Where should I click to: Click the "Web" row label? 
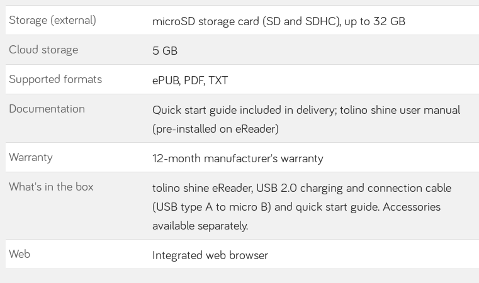pos(20,254)
